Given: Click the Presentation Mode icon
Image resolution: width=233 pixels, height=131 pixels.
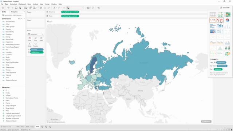Looking at the screenshot, I should pyautogui.click(x=93, y=8).
